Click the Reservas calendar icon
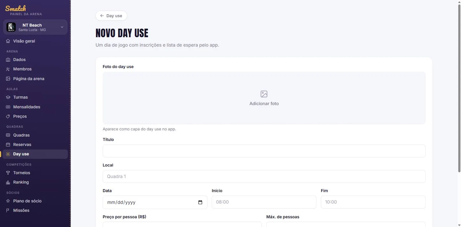Viewport: 461px width, 227px height. [8, 145]
